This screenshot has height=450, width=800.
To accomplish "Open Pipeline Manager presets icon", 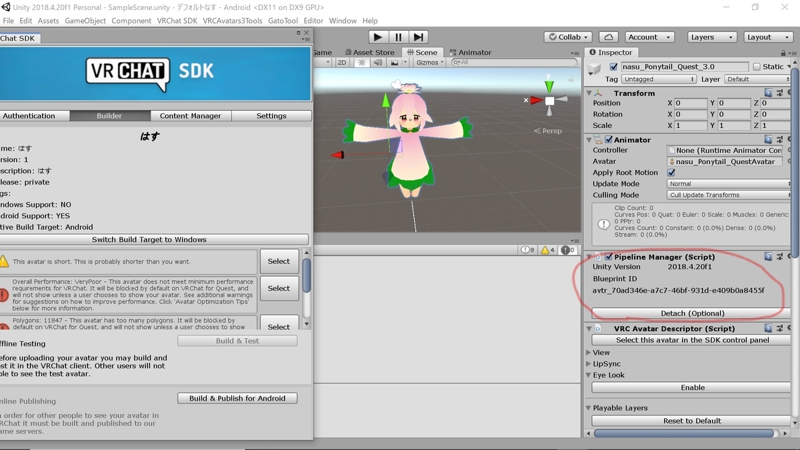I will 779,257.
